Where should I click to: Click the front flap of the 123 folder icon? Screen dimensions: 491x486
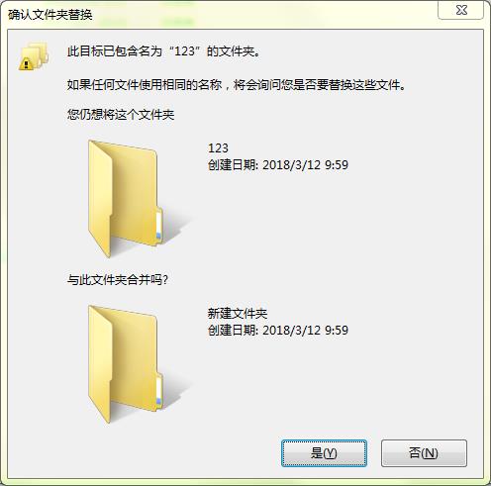(100, 200)
